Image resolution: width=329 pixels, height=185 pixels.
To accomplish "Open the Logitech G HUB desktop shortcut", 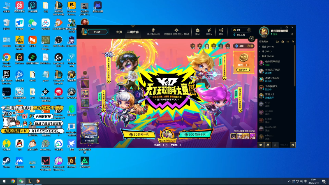I will pos(58,60).
